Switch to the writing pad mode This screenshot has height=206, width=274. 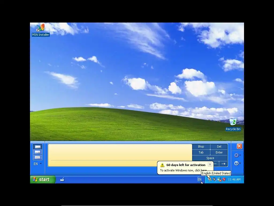pos(37,147)
